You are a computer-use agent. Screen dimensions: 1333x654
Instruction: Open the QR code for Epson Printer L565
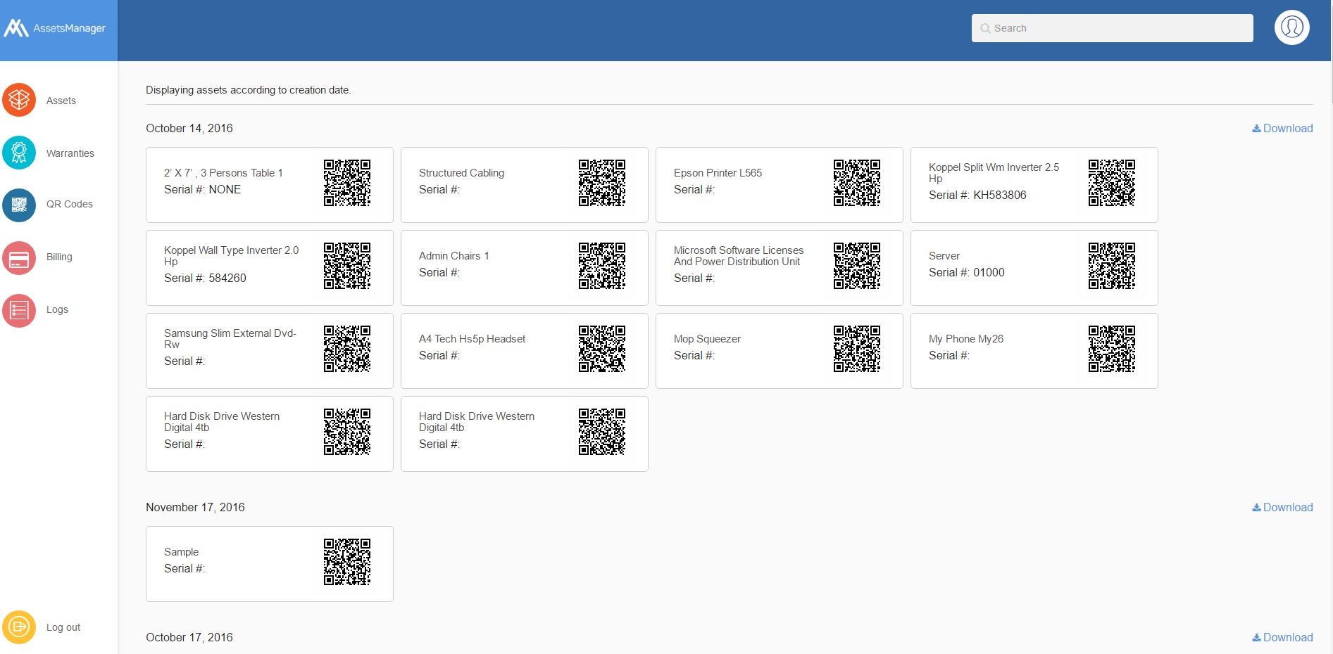pos(857,184)
